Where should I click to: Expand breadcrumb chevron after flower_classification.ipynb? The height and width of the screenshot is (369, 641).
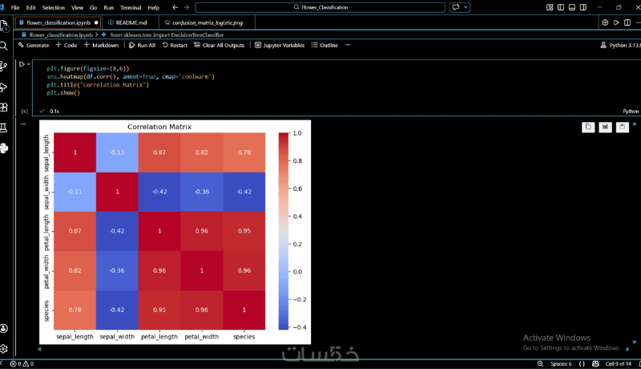click(x=97, y=34)
